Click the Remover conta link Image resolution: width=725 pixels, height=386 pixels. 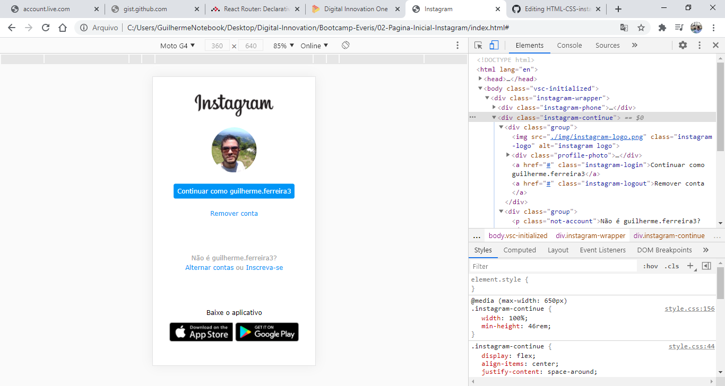(234, 213)
